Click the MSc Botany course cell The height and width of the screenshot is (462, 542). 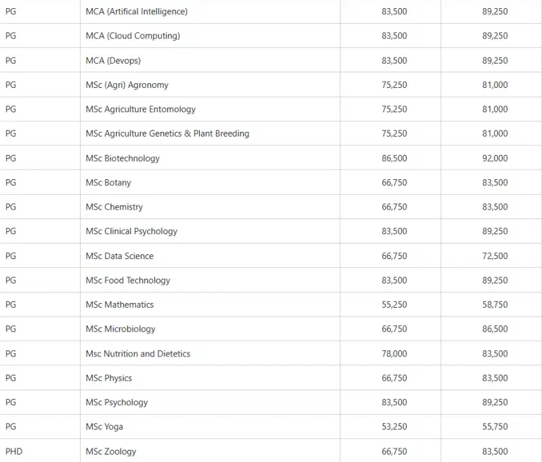click(x=108, y=183)
